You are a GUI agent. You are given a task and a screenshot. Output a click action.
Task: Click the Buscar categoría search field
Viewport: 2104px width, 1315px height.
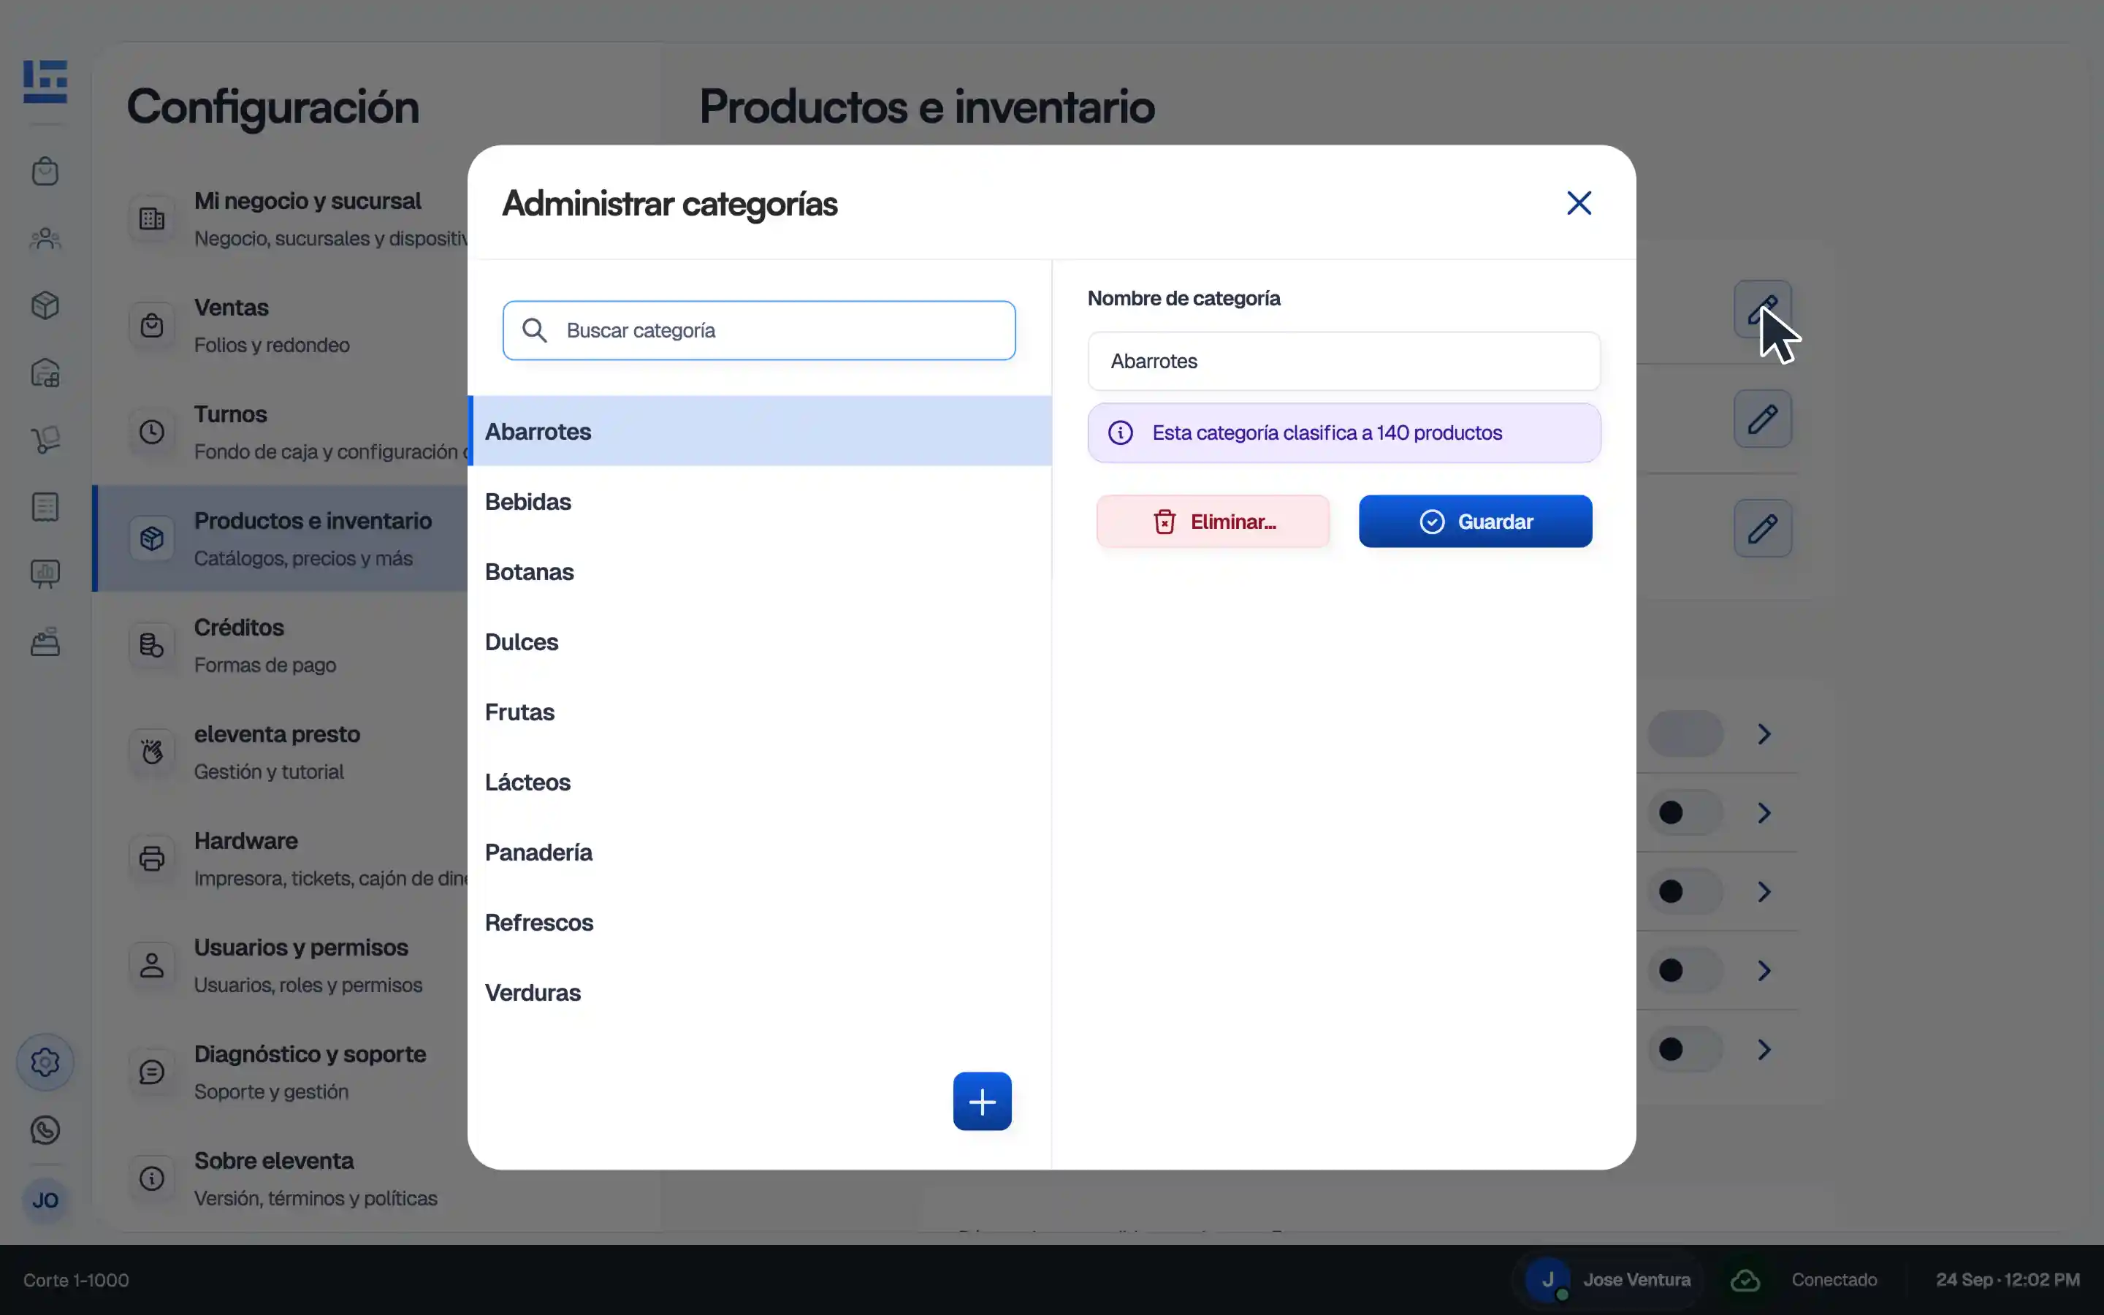(759, 330)
